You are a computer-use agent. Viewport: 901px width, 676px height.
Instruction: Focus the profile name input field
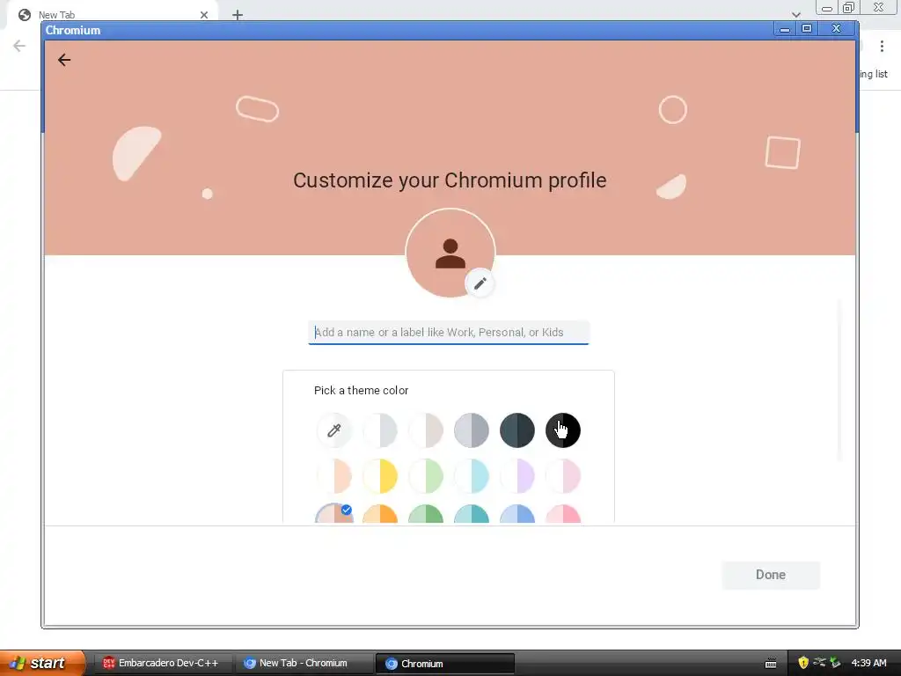448,332
